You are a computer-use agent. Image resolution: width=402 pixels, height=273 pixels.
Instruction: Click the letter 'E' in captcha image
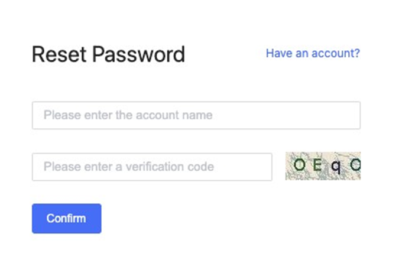point(318,165)
